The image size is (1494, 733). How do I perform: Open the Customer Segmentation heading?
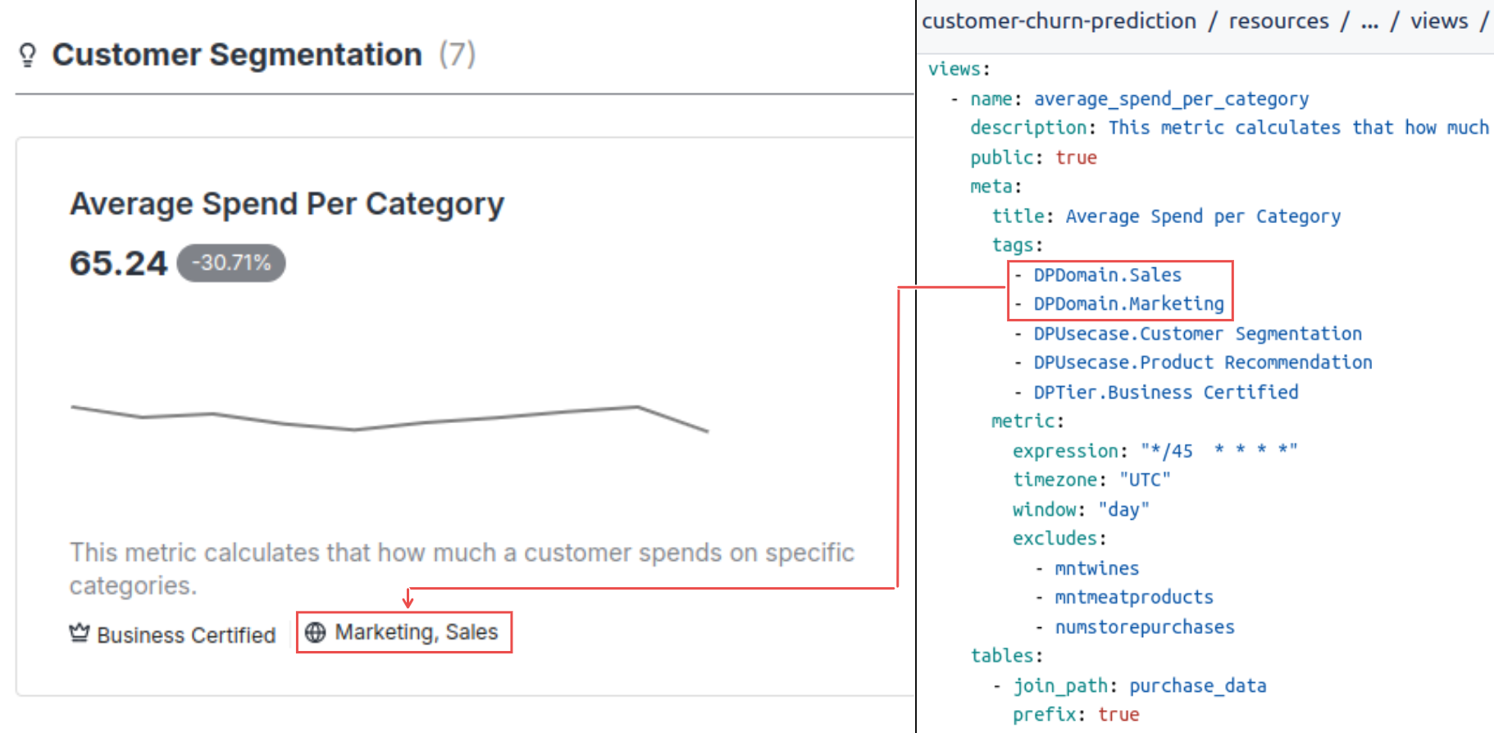point(237,55)
